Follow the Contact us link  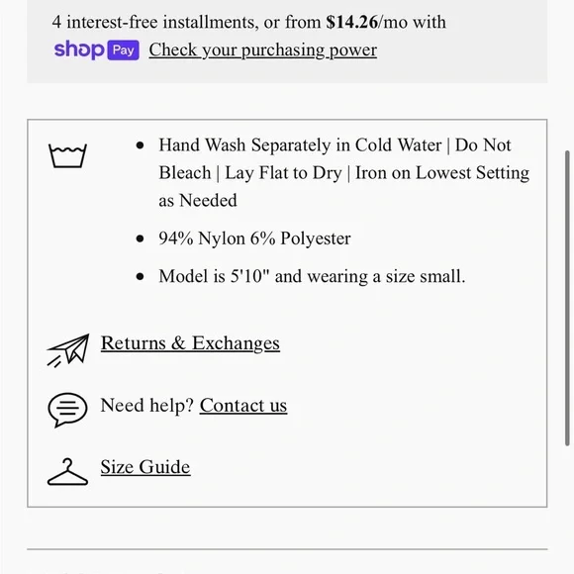pos(243,405)
